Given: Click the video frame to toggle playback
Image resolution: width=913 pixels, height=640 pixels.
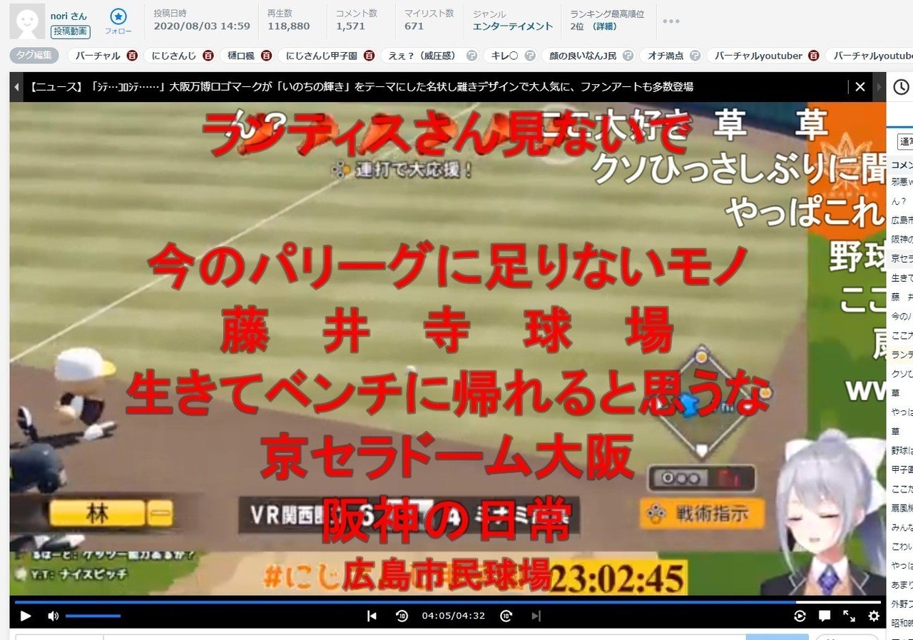Looking at the screenshot, I should (447, 349).
